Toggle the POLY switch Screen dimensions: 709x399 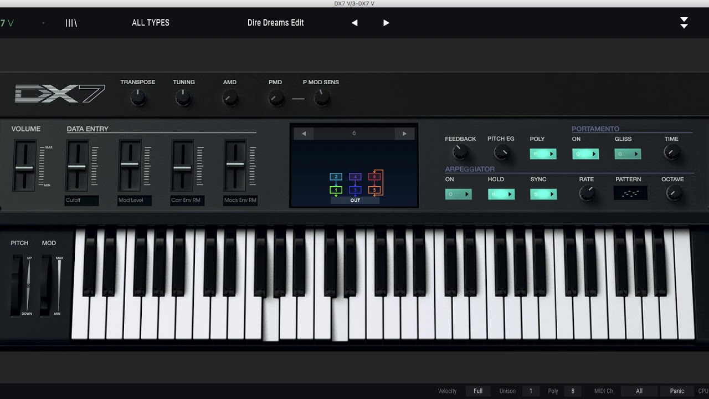tap(543, 154)
